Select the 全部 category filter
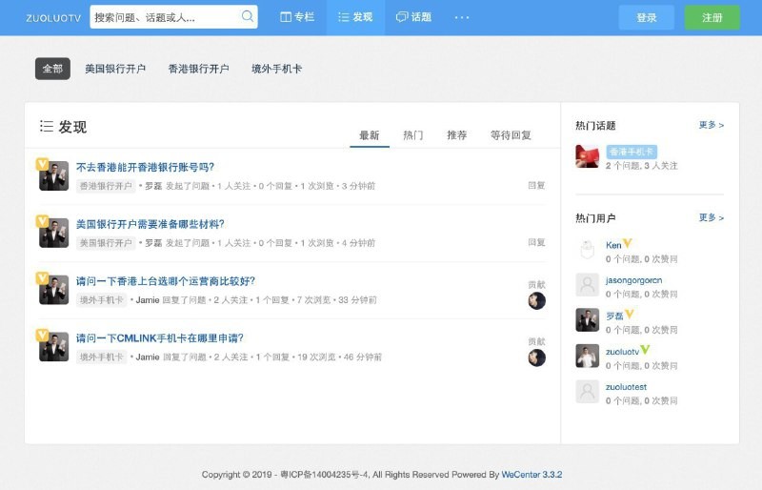Viewport: 762px width, 490px height. tap(52, 69)
